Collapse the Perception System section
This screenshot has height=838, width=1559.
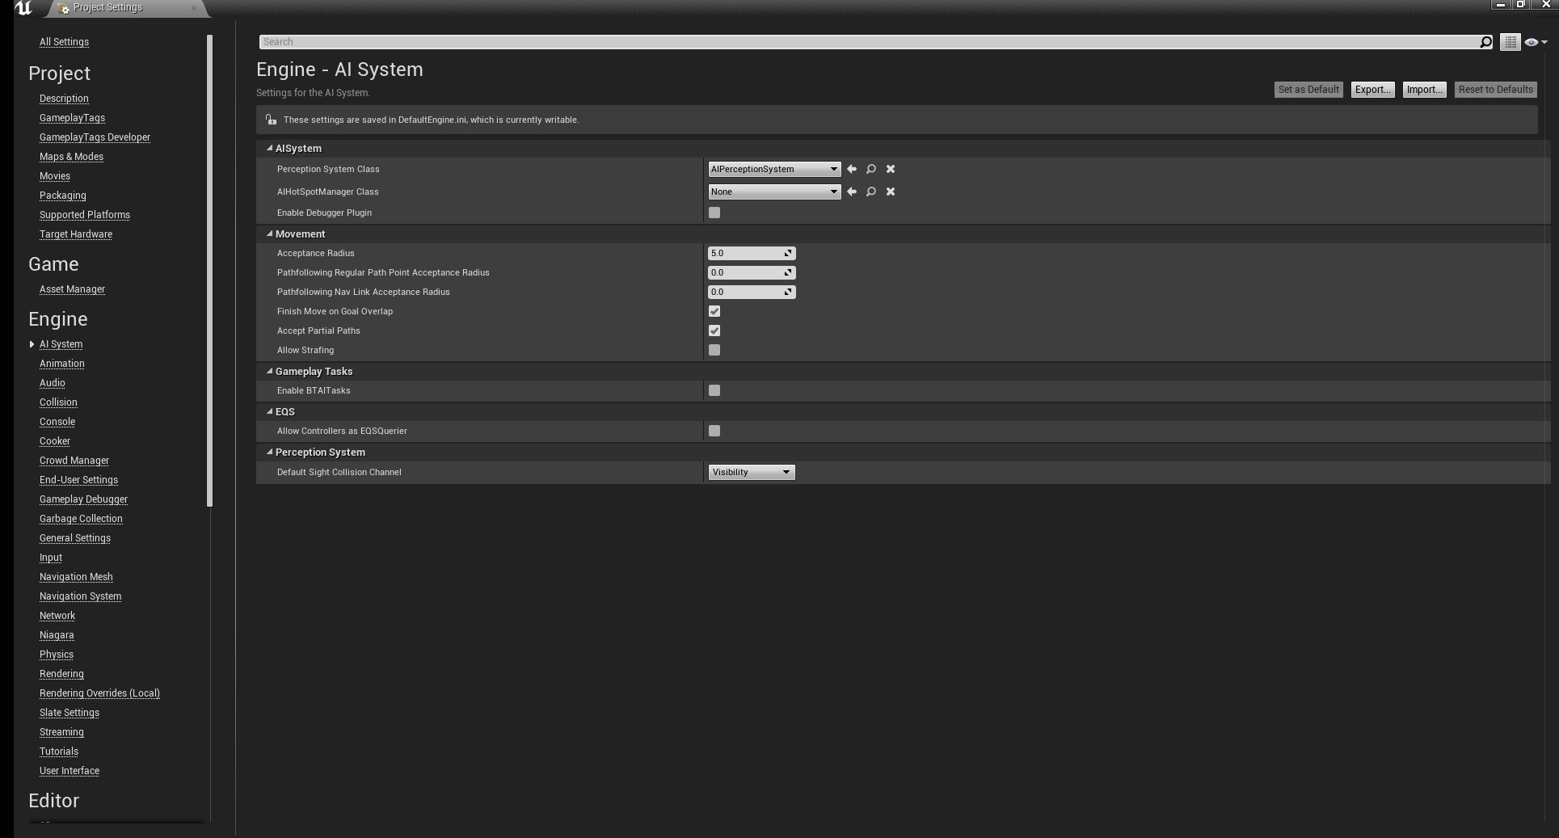(x=269, y=452)
